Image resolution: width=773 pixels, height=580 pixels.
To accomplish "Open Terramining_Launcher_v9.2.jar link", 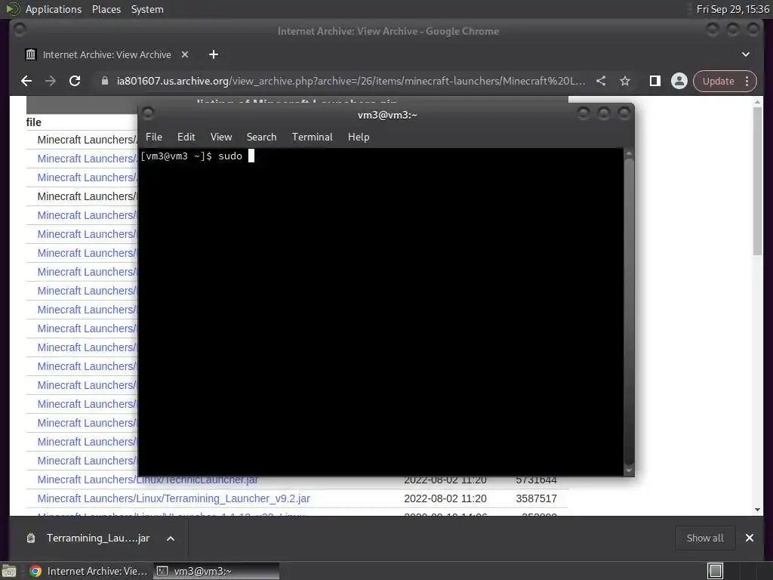I will pos(174,498).
